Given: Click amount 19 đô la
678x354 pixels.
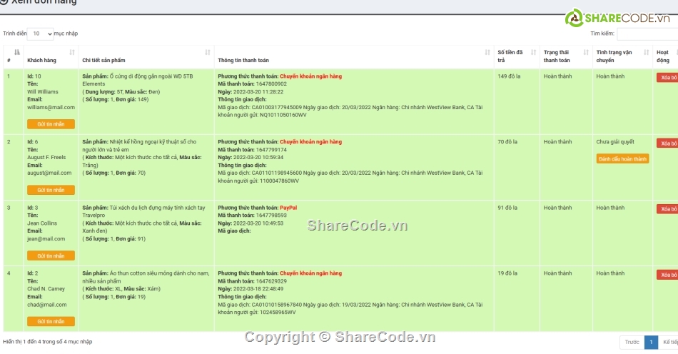Looking at the screenshot, I should pyautogui.click(x=507, y=273).
